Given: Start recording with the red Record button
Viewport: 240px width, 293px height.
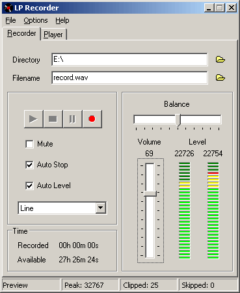Looking at the screenshot, I should [92, 119].
